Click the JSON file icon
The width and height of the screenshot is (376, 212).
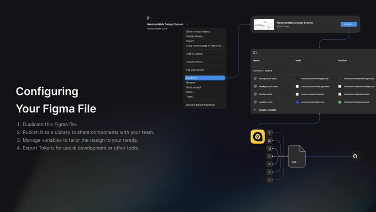pos(296,156)
